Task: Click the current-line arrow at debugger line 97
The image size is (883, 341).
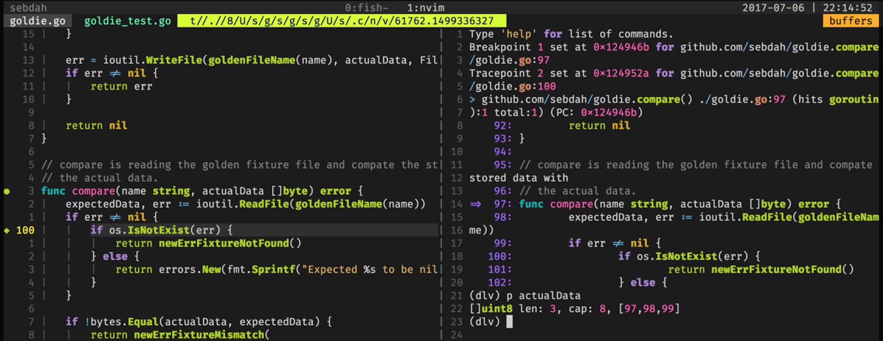Action: [x=476, y=204]
